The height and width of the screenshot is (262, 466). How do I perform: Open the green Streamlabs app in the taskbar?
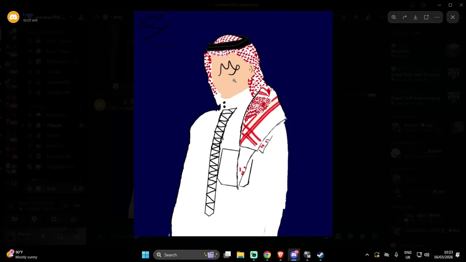[254, 255]
